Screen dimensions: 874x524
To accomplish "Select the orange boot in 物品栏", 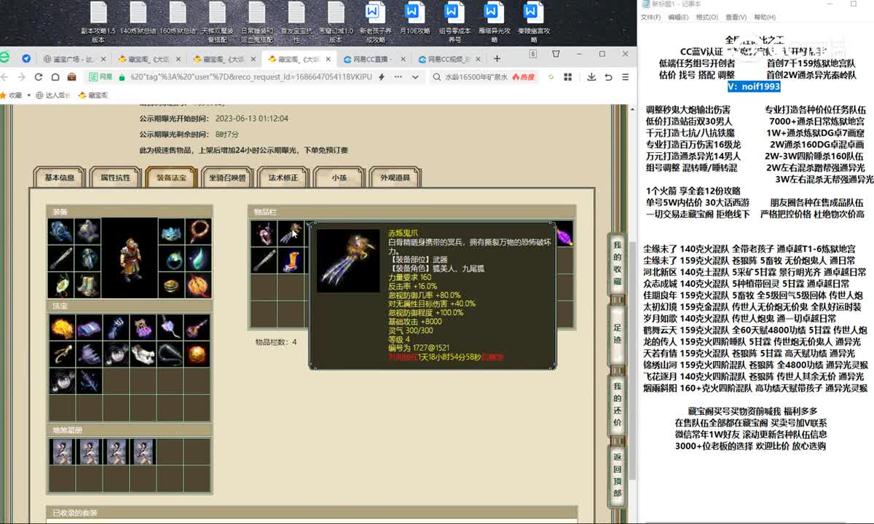I will (291, 260).
